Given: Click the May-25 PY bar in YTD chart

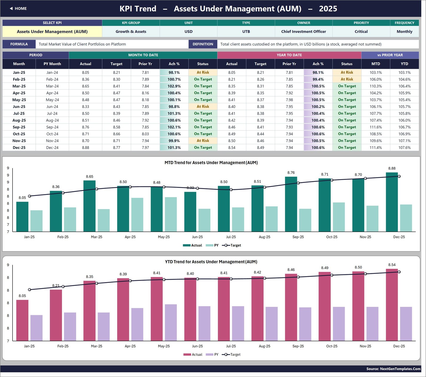Looking at the screenshot, I should [x=171, y=323].
